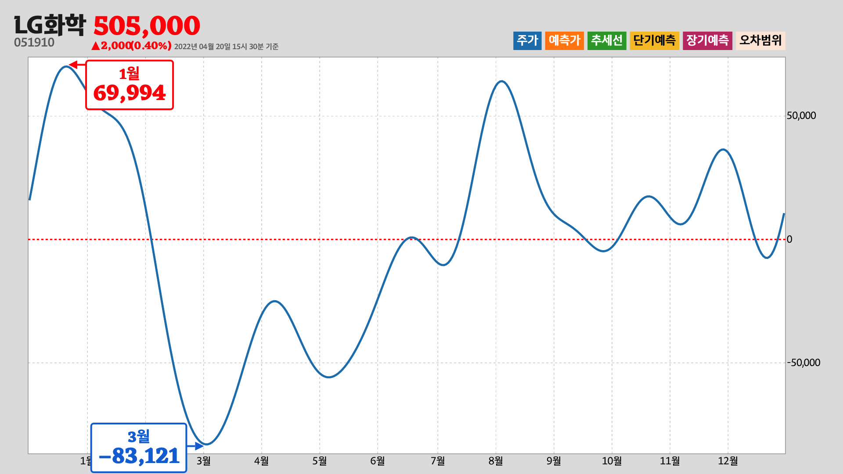Image resolution: width=843 pixels, height=474 pixels.
Task: Click the 10월 x-axis label
Action: pyautogui.click(x=612, y=461)
